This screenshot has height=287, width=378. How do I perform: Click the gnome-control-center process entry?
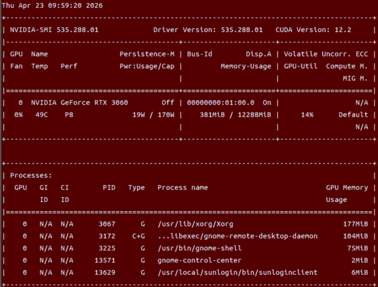coord(200,260)
